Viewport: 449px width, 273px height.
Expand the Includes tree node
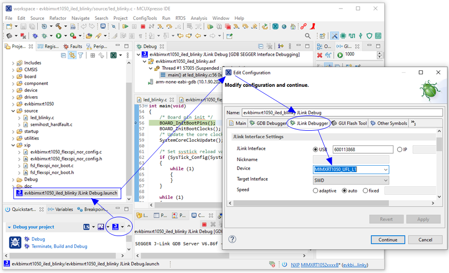[13, 63]
